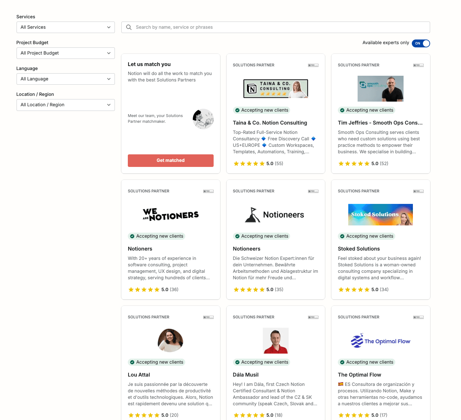Click the search magnifier icon

[129, 27]
